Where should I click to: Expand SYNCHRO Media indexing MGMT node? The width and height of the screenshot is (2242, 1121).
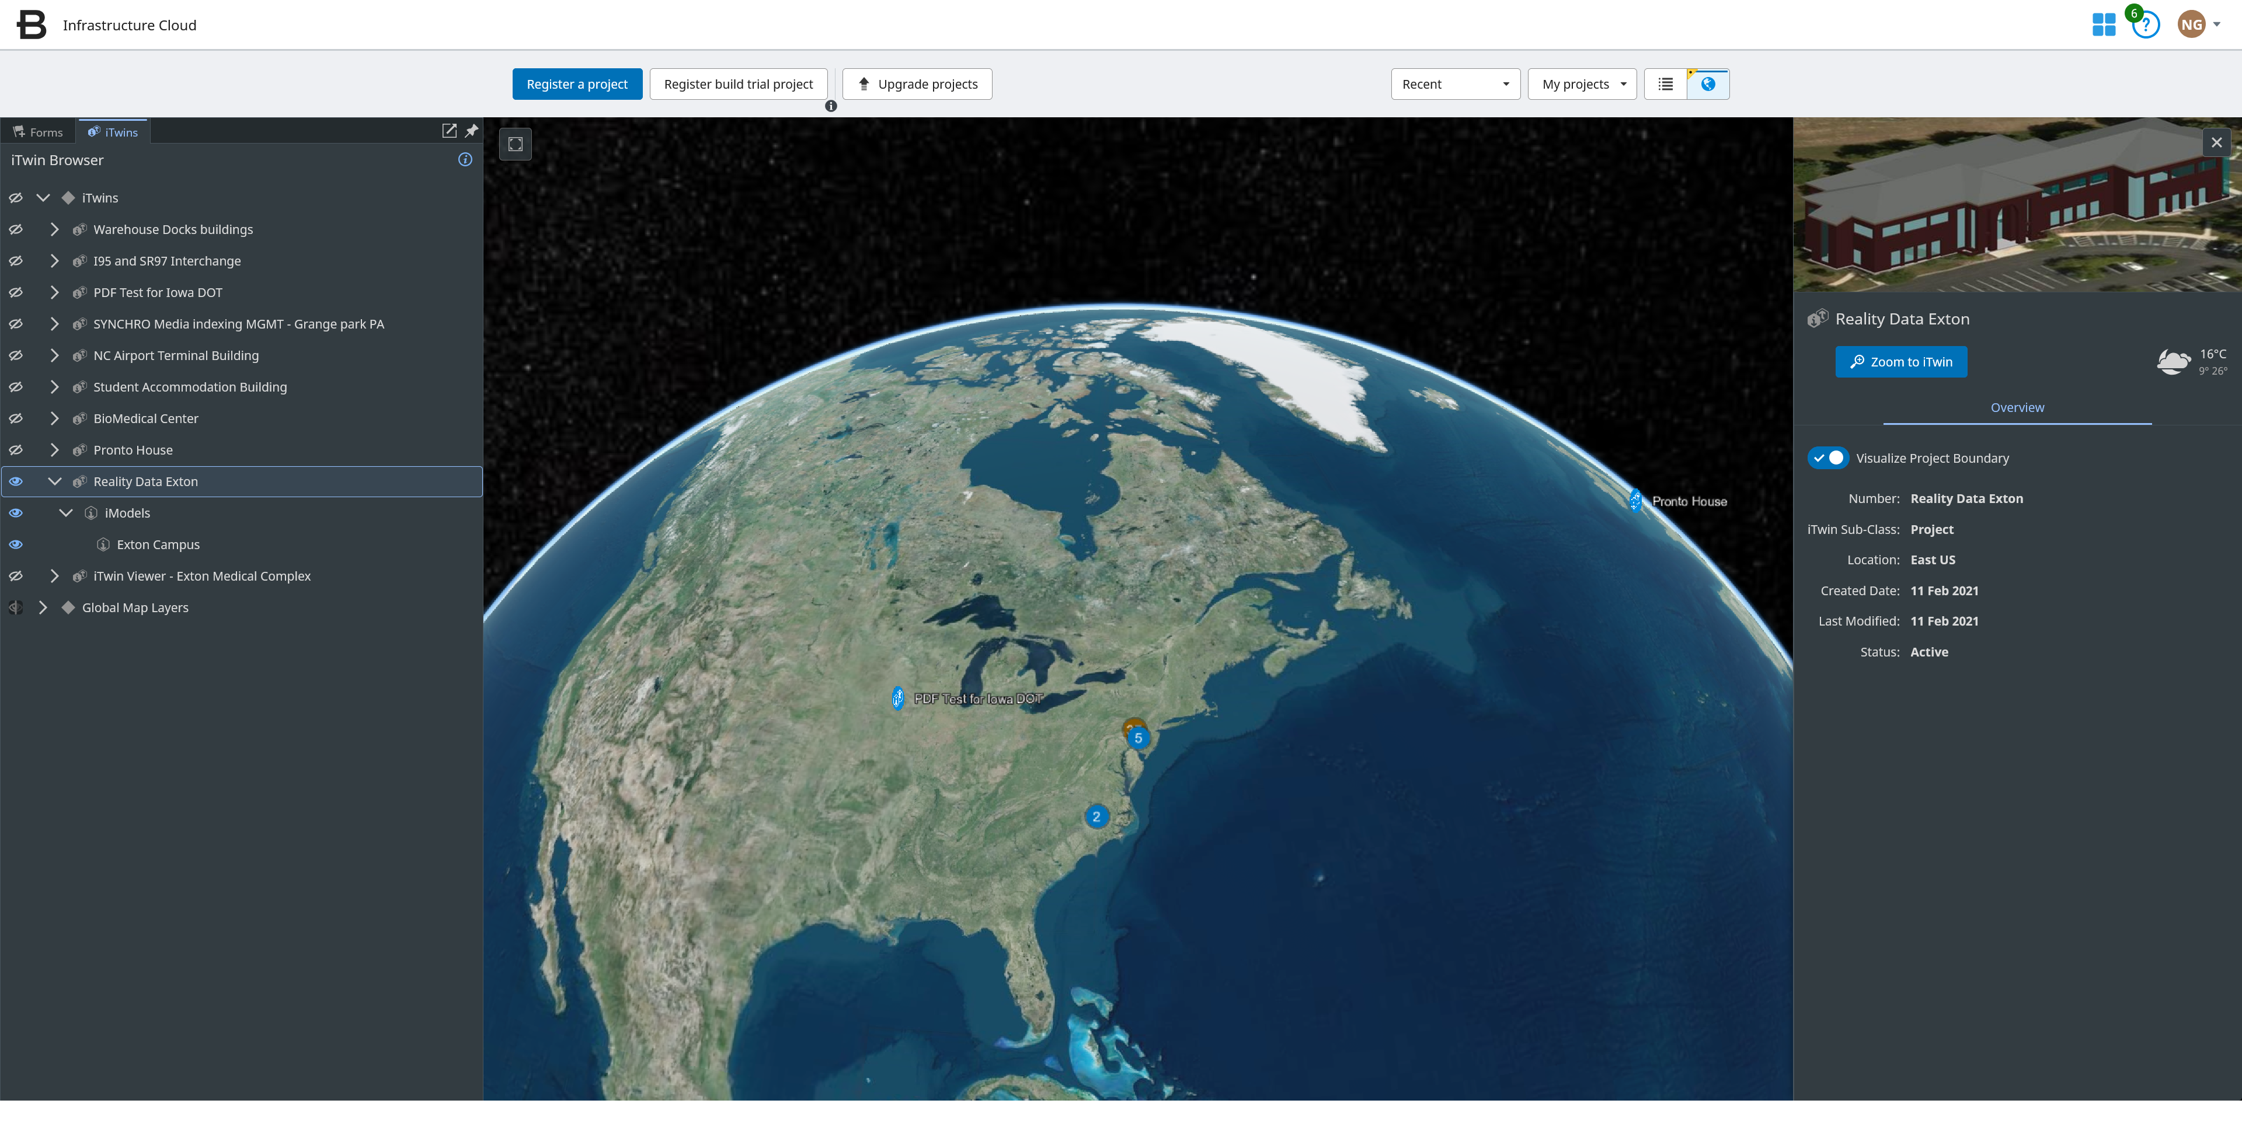point(54,323)
